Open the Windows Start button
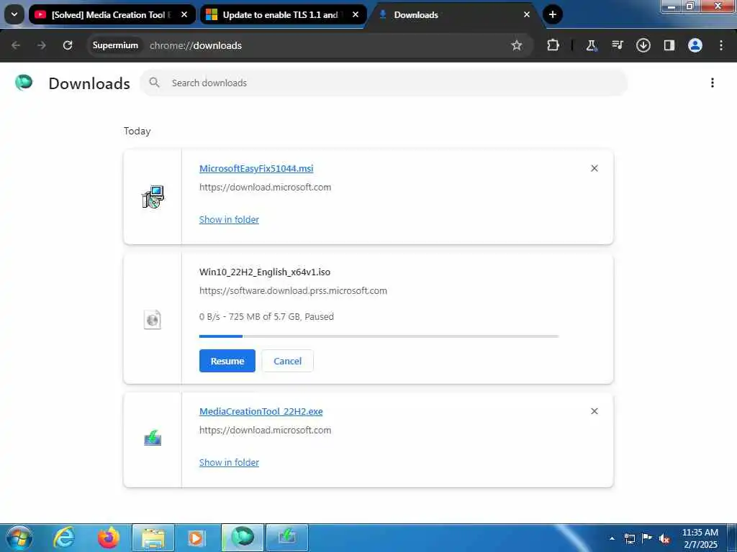 tap(19, 538)
